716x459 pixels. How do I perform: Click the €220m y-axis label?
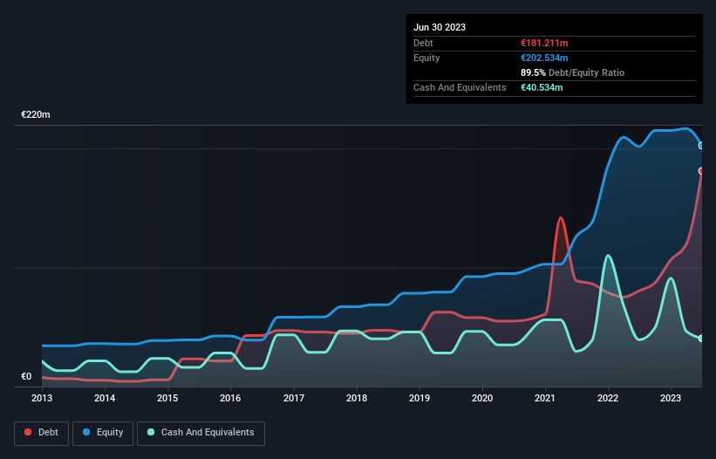tap(36, 114)
